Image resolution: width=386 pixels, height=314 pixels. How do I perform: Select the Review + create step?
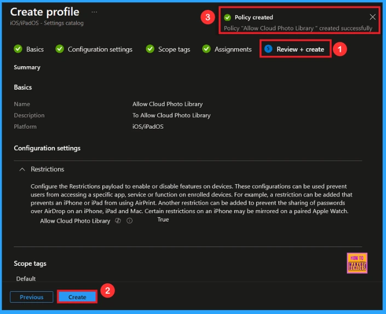[x=295, y=49]
